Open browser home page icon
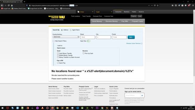The image size is (195, 110). click(12, 5)
